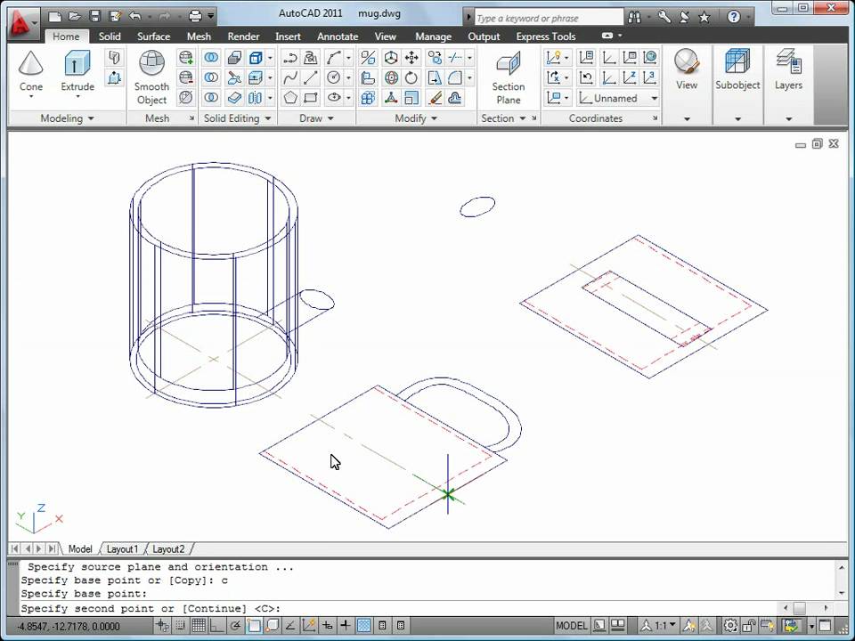Open the Cone primitives dropdown arrow

point(31,97)
